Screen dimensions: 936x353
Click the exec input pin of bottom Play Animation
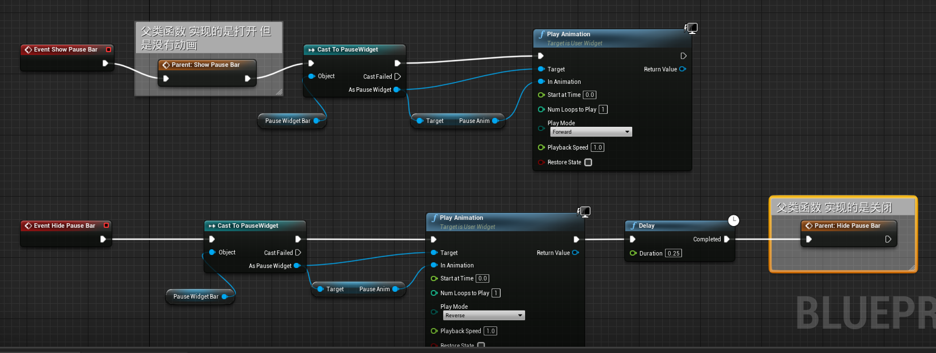[x=434, y=239]
